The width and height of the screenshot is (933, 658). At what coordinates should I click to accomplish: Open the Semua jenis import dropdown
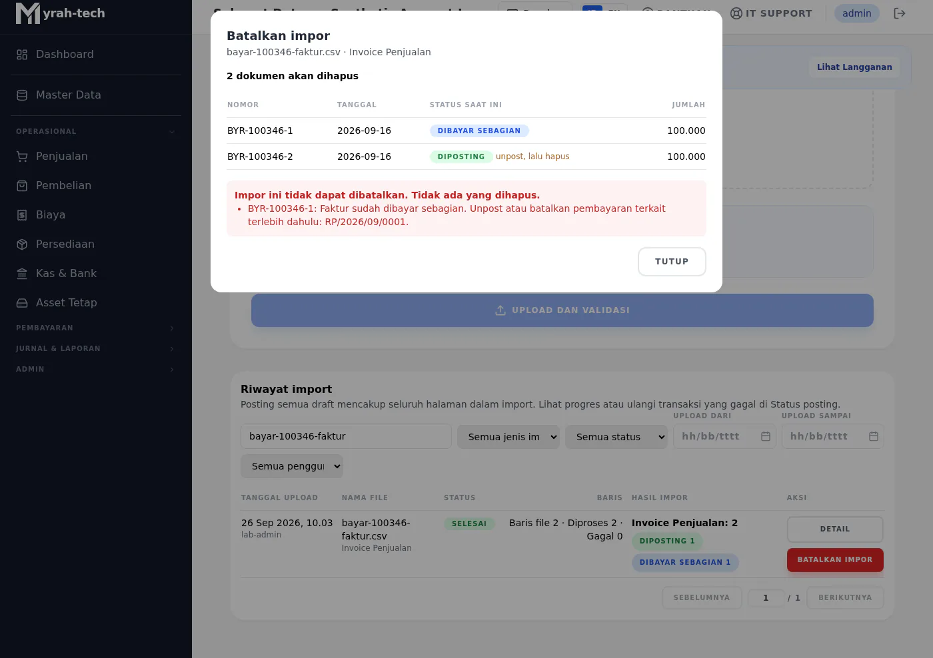[x=508, y=437]
